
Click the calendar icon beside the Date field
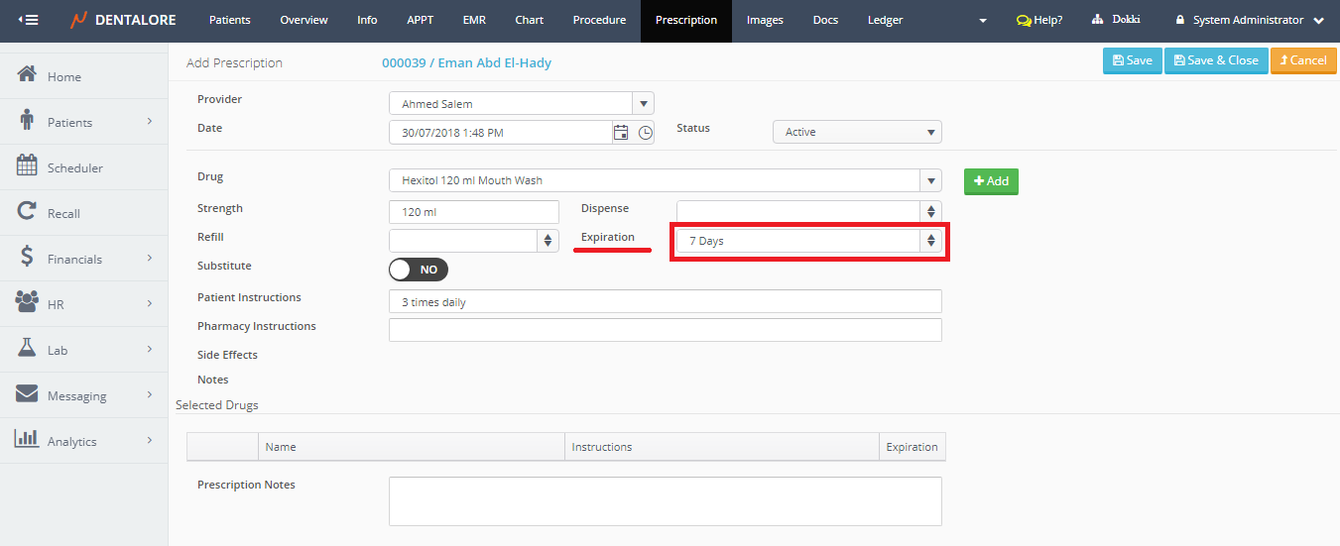tap(621, 132)
